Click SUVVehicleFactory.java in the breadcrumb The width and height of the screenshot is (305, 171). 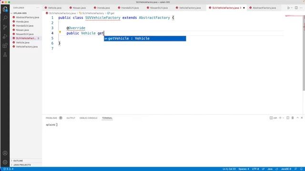click(x=62, y=13)
